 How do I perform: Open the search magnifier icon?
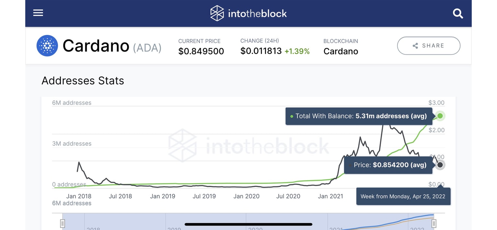458,14
